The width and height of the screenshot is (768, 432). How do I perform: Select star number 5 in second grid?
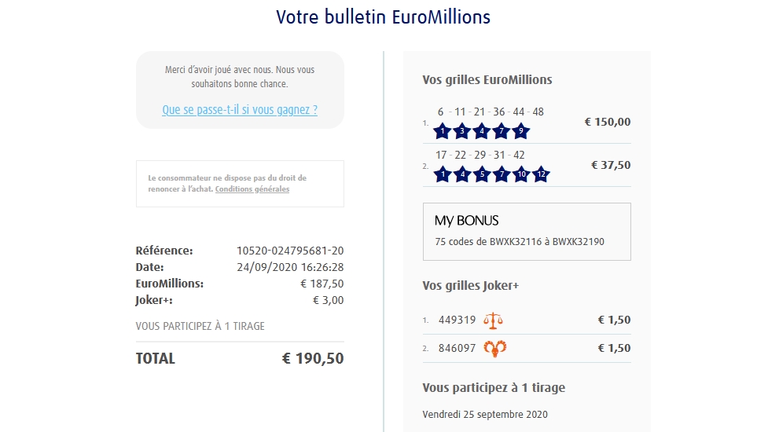(x=482, y=174)
